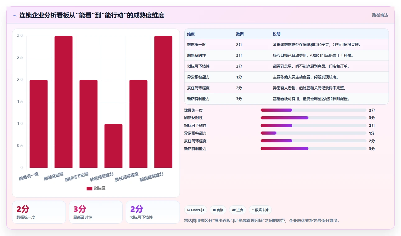Open the 3分 刷新及时性 summary card
Image resolution: width=401 pixels, height=236 pixels.
pyautogui.click(x=96, y=212)
